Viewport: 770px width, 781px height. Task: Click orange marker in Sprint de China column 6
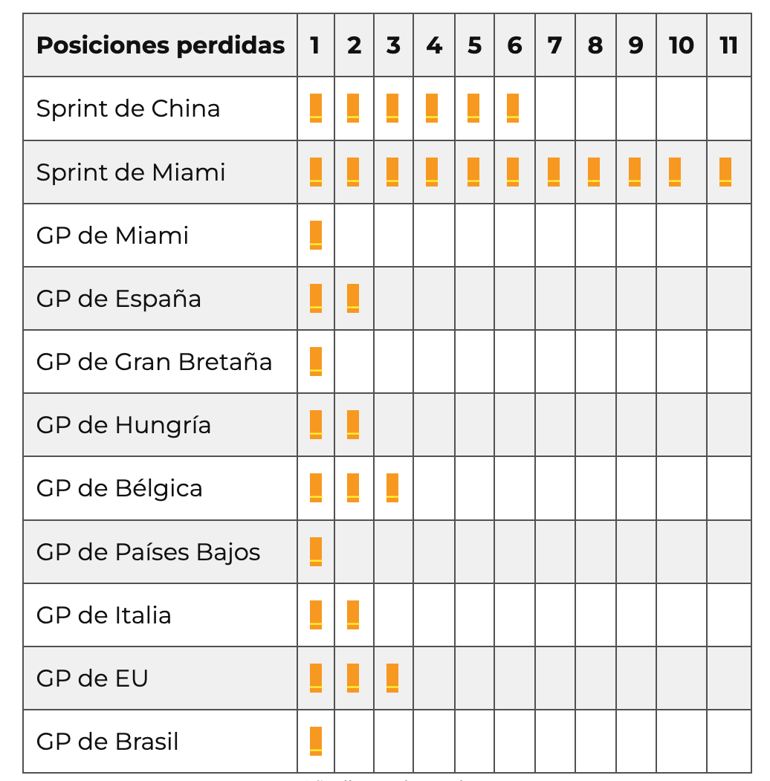[x=513, y=108]
